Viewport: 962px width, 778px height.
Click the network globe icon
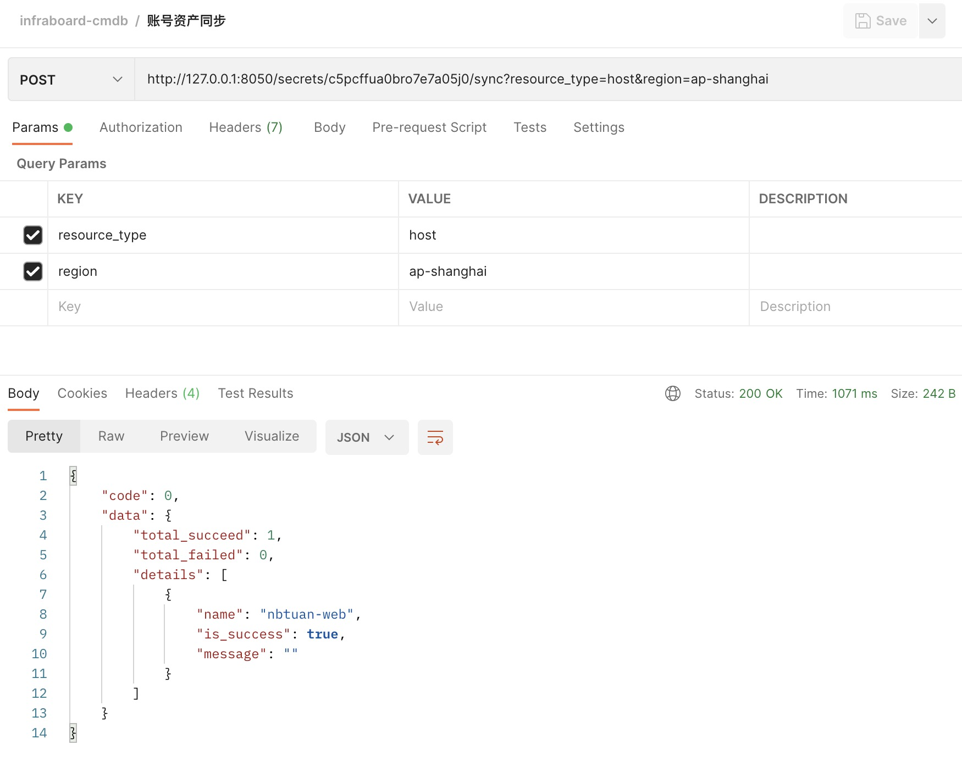pos(673,393)
